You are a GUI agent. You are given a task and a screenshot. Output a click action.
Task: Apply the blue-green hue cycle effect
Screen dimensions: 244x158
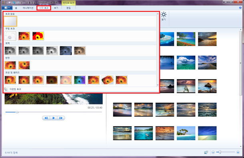click(80, 80)
